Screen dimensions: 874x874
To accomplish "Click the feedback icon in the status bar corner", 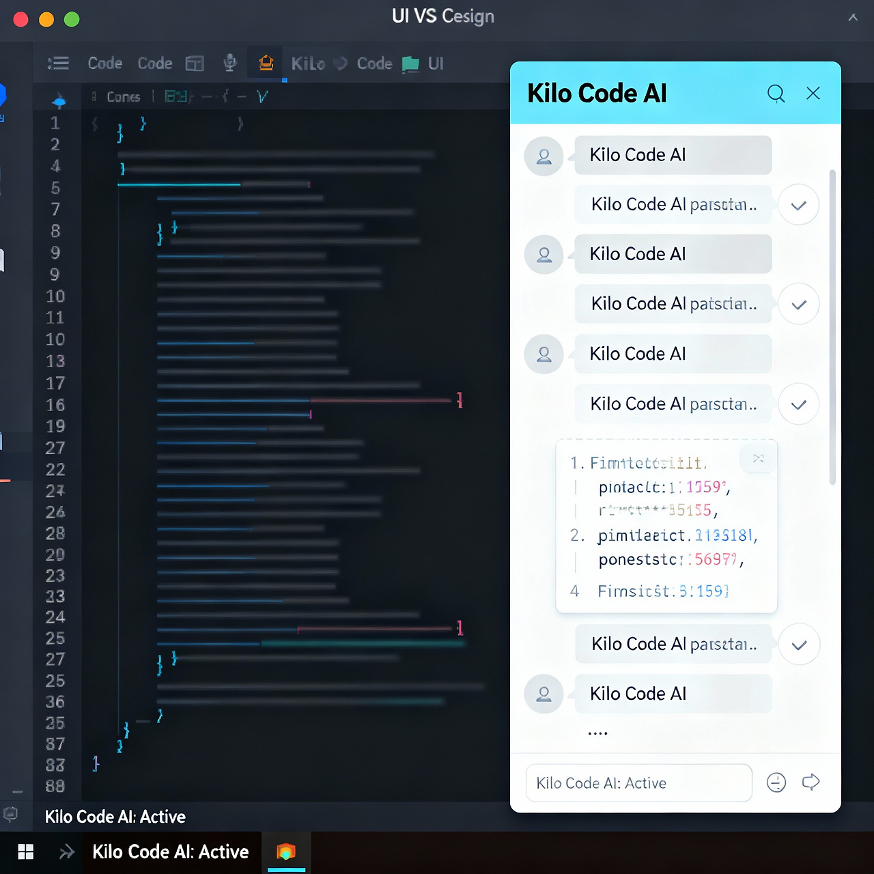I will 11,813.
